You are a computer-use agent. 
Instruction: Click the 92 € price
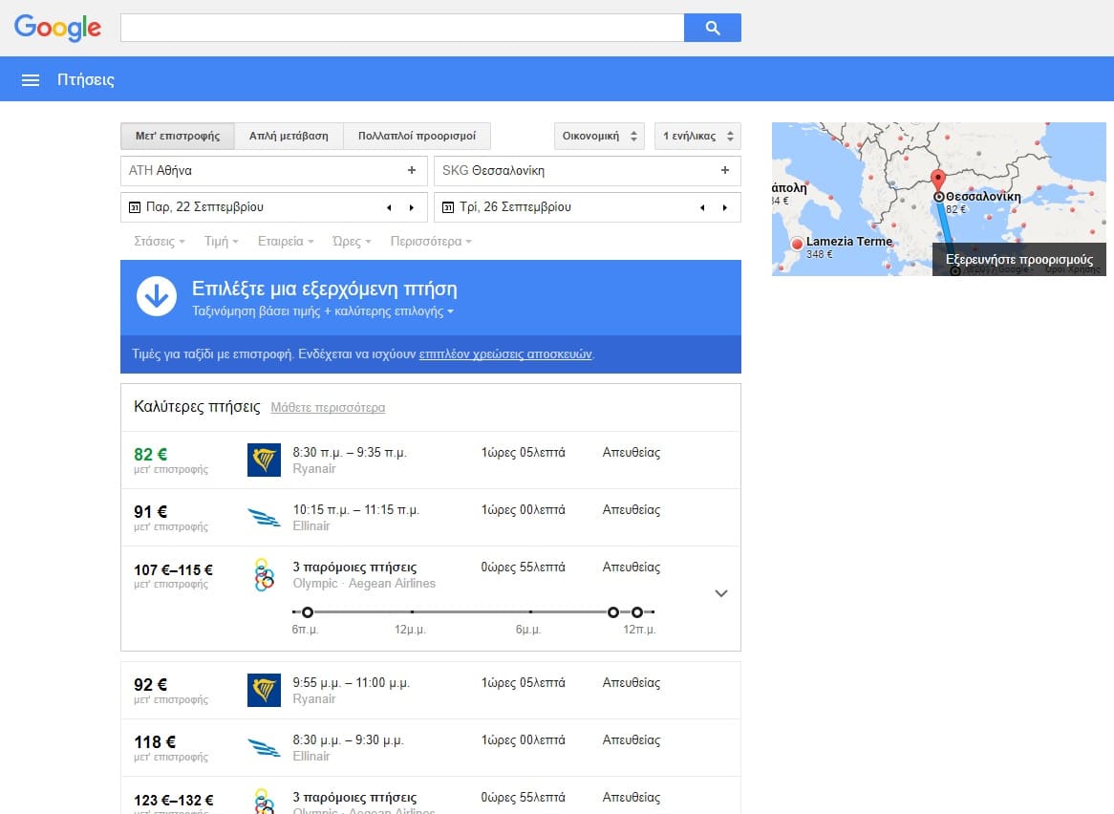(151, 685)
